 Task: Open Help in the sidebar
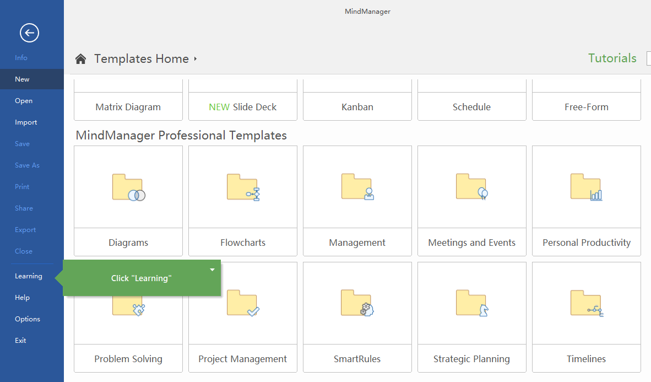(22, 298)
